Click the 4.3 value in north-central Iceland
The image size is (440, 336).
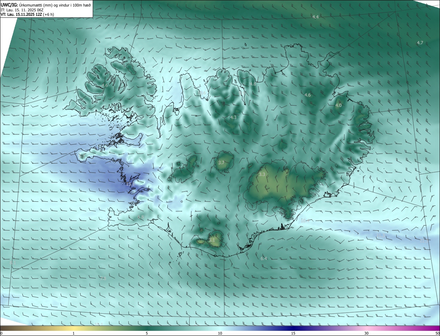[x=233, y=117]
